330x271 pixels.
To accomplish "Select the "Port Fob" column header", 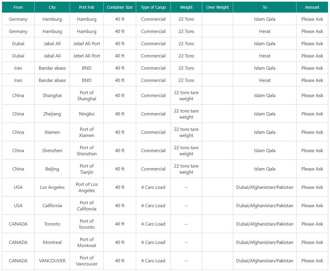I will click(x=87, y=7).
